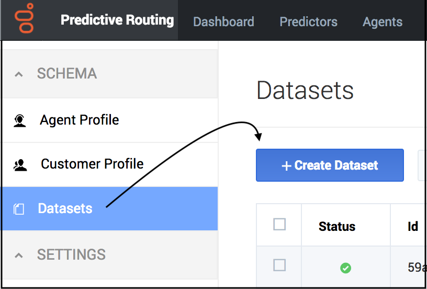
Task: Click the Id column header
Action: (413, 227)
